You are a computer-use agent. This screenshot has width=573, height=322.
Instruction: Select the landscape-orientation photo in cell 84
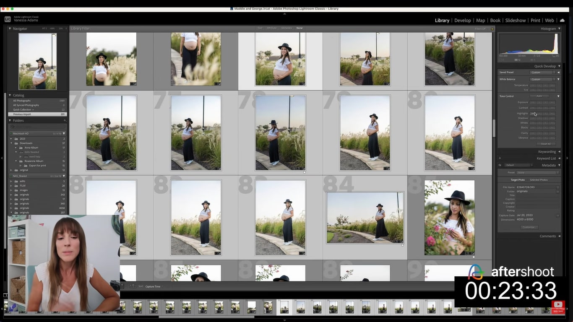click(x=365, y=218)
